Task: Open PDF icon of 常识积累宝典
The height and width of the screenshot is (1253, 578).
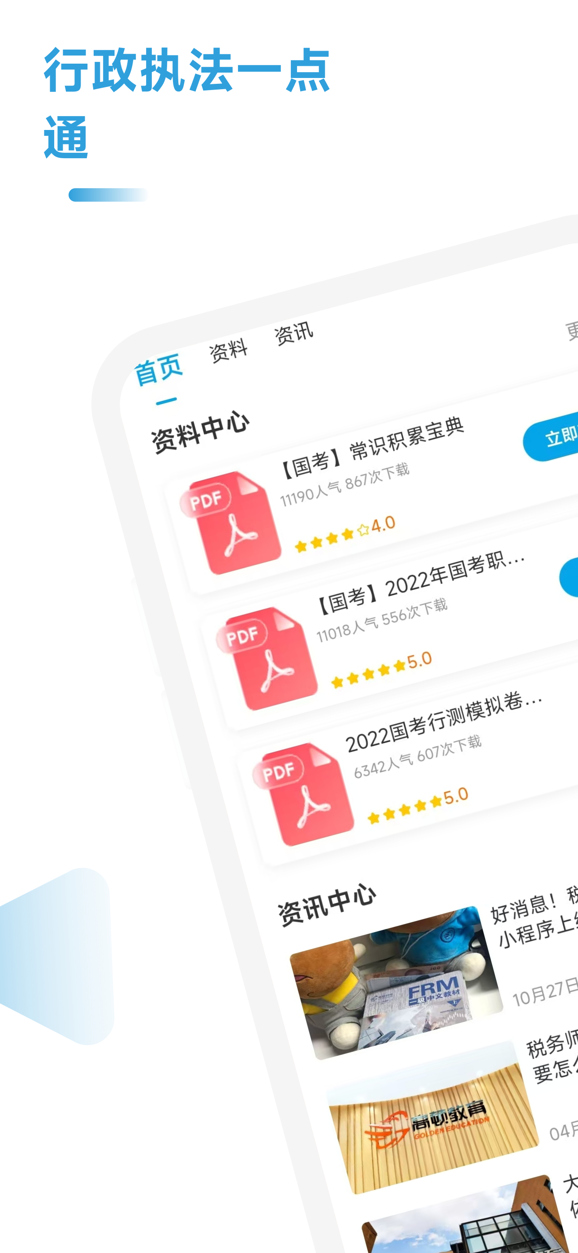Action: (x=230, y=522)
